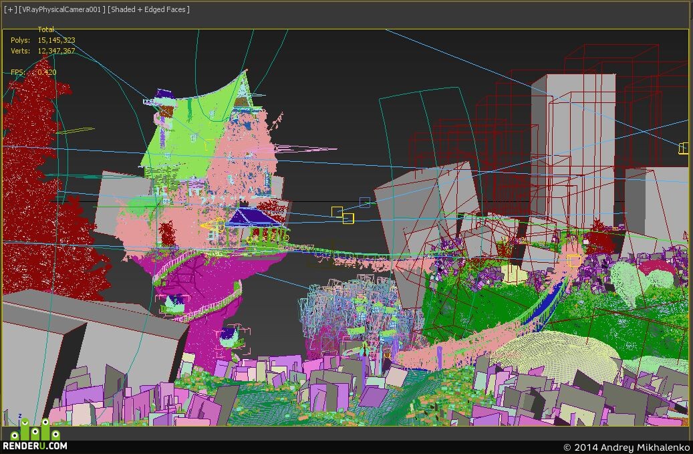
Task: Select the tall gray tower building
Action: [575, 150]
